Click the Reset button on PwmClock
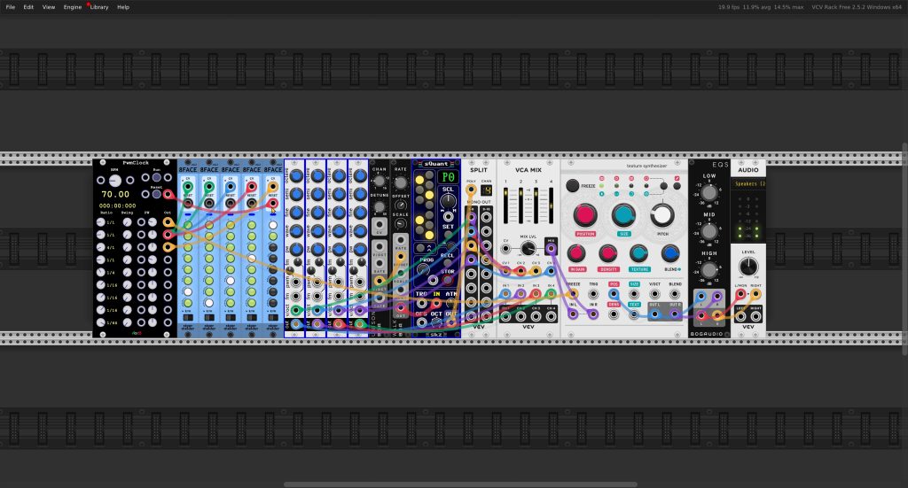The height and width of the screenshot is (488, 908). click(156, 194)
